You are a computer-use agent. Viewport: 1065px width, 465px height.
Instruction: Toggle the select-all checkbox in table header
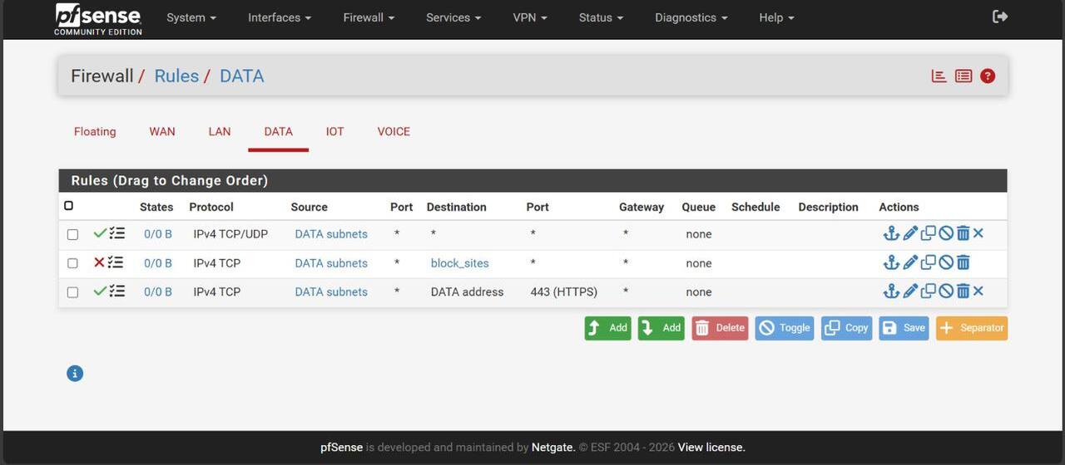[x=69, y=206]
